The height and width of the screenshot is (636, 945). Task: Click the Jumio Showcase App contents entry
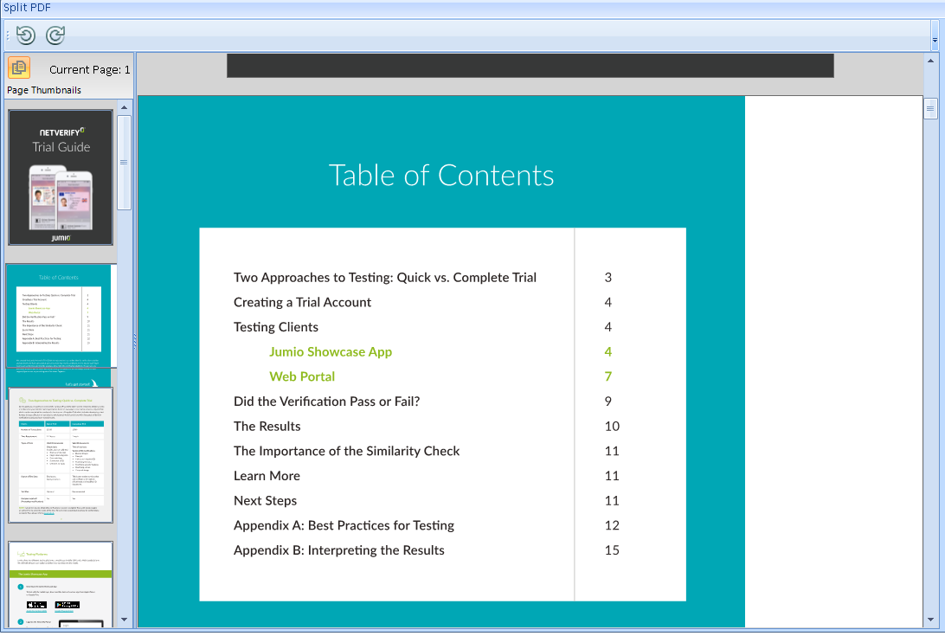point(331,351)
